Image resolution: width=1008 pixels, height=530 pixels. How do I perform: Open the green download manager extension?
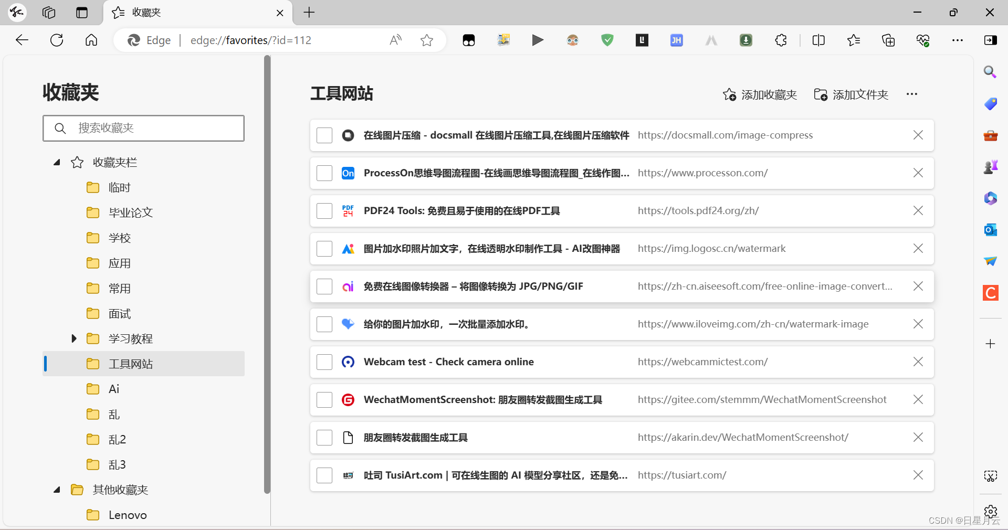click(746, 40)
